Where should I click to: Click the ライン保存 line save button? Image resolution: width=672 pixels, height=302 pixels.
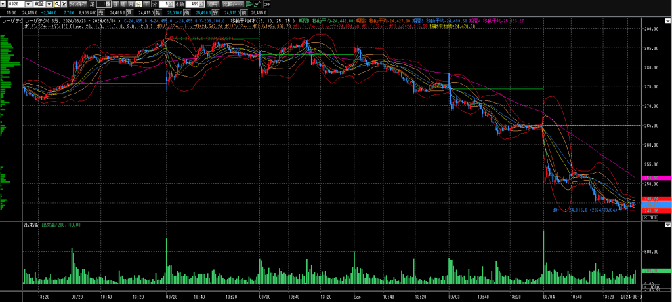pos(77,4)
